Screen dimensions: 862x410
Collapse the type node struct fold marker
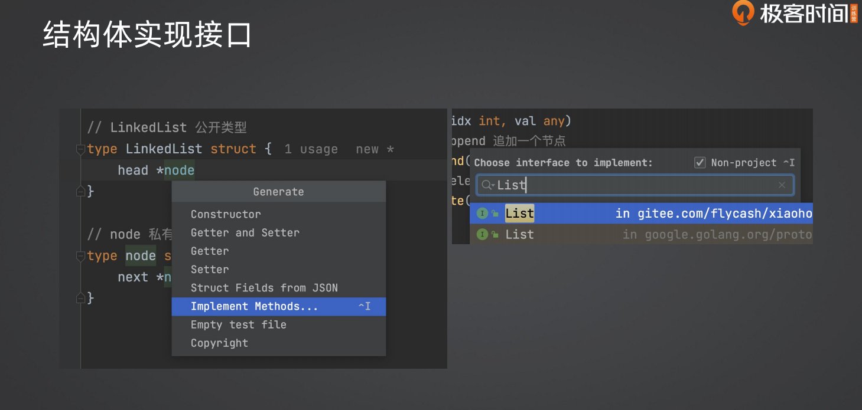click(x=80, y=256)
